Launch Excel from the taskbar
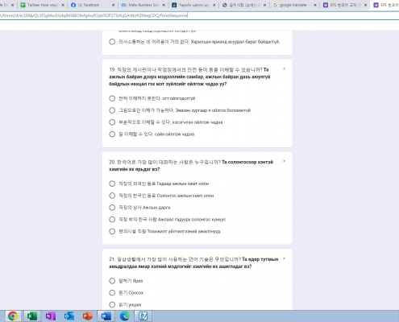 [31, 316]
